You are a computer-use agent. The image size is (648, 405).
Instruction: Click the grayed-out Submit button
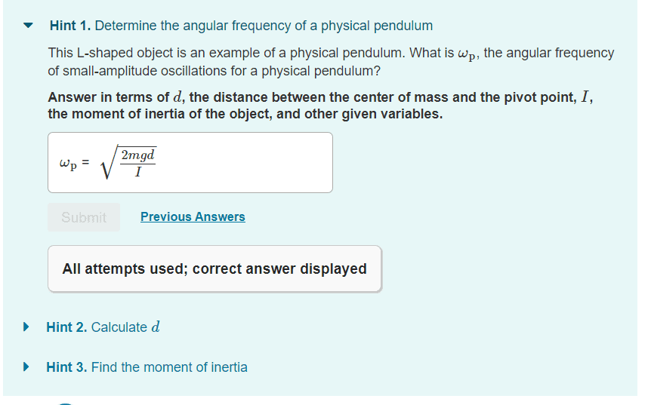coord(84,217)
